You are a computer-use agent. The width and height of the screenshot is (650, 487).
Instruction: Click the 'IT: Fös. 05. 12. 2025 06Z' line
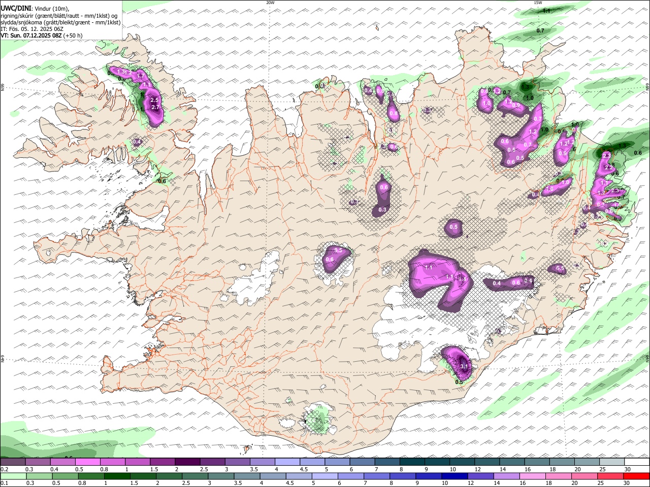tap(32, 29)
